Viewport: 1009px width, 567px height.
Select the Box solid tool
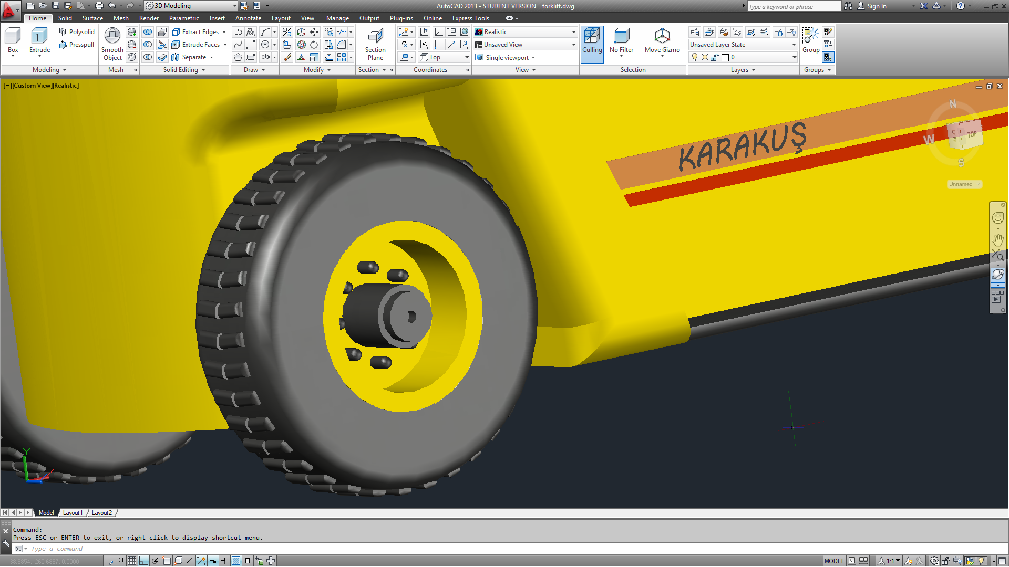pyautogui.click(x=13, y=42)
